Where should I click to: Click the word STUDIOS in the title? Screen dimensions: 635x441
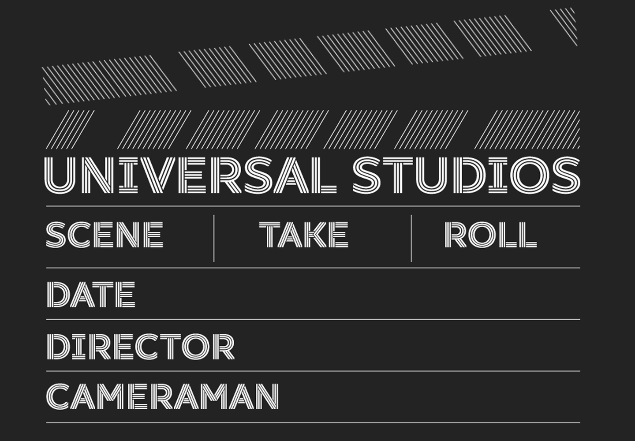click(x=466, y=176)
